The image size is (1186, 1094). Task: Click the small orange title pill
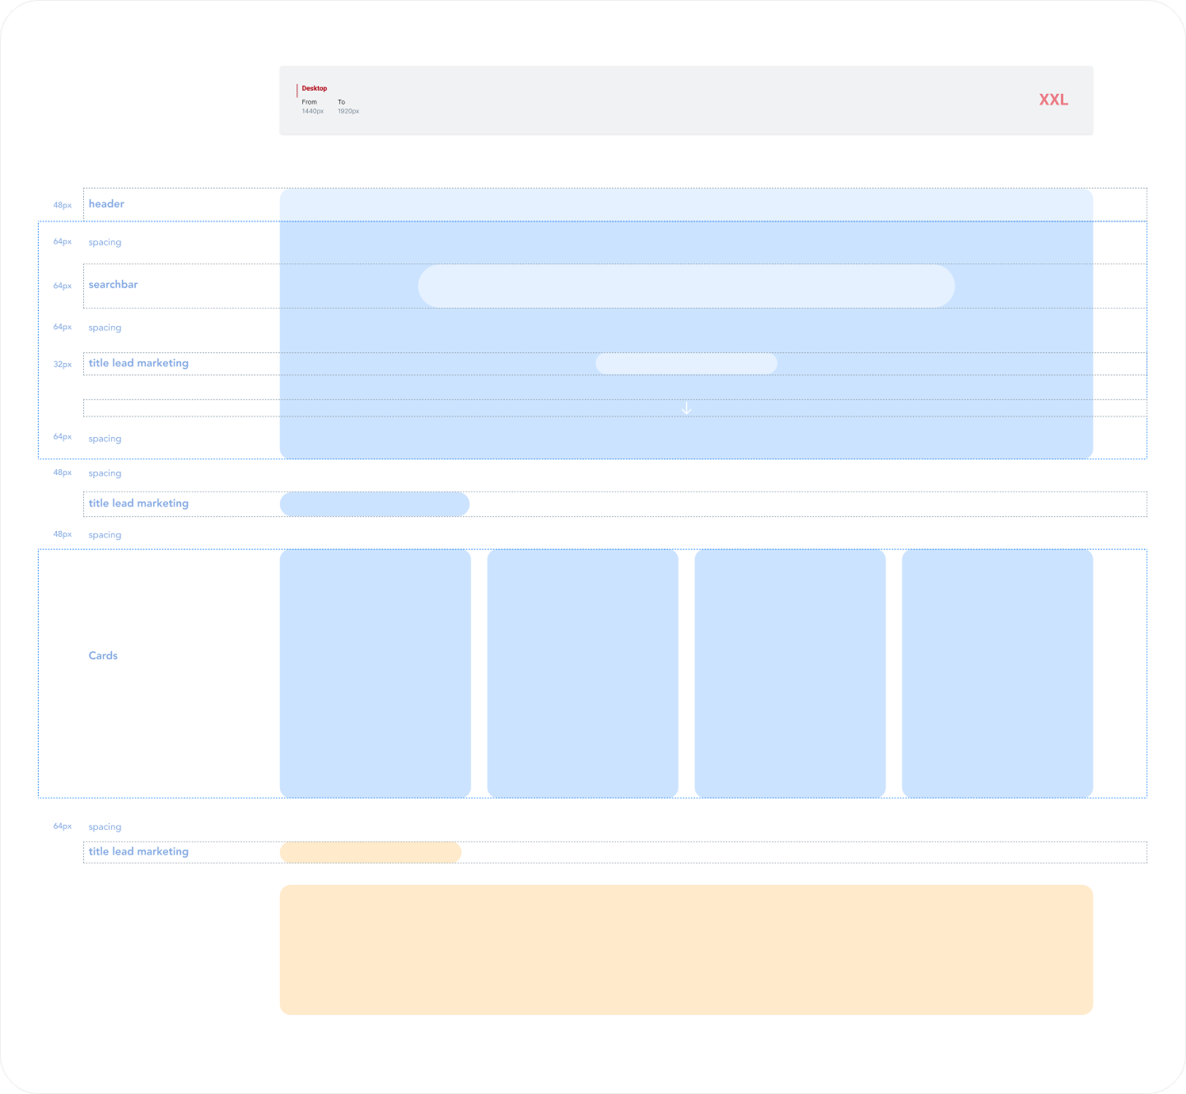pyautogui.click(x=371, y=852)
